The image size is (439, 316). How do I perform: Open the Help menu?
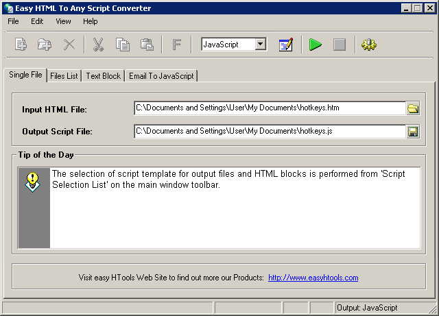tap(90, 21)
